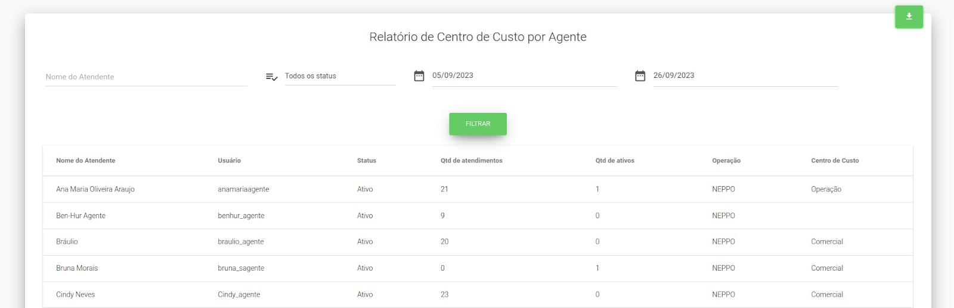Open the Todos os status dropdown

point(340,76)
